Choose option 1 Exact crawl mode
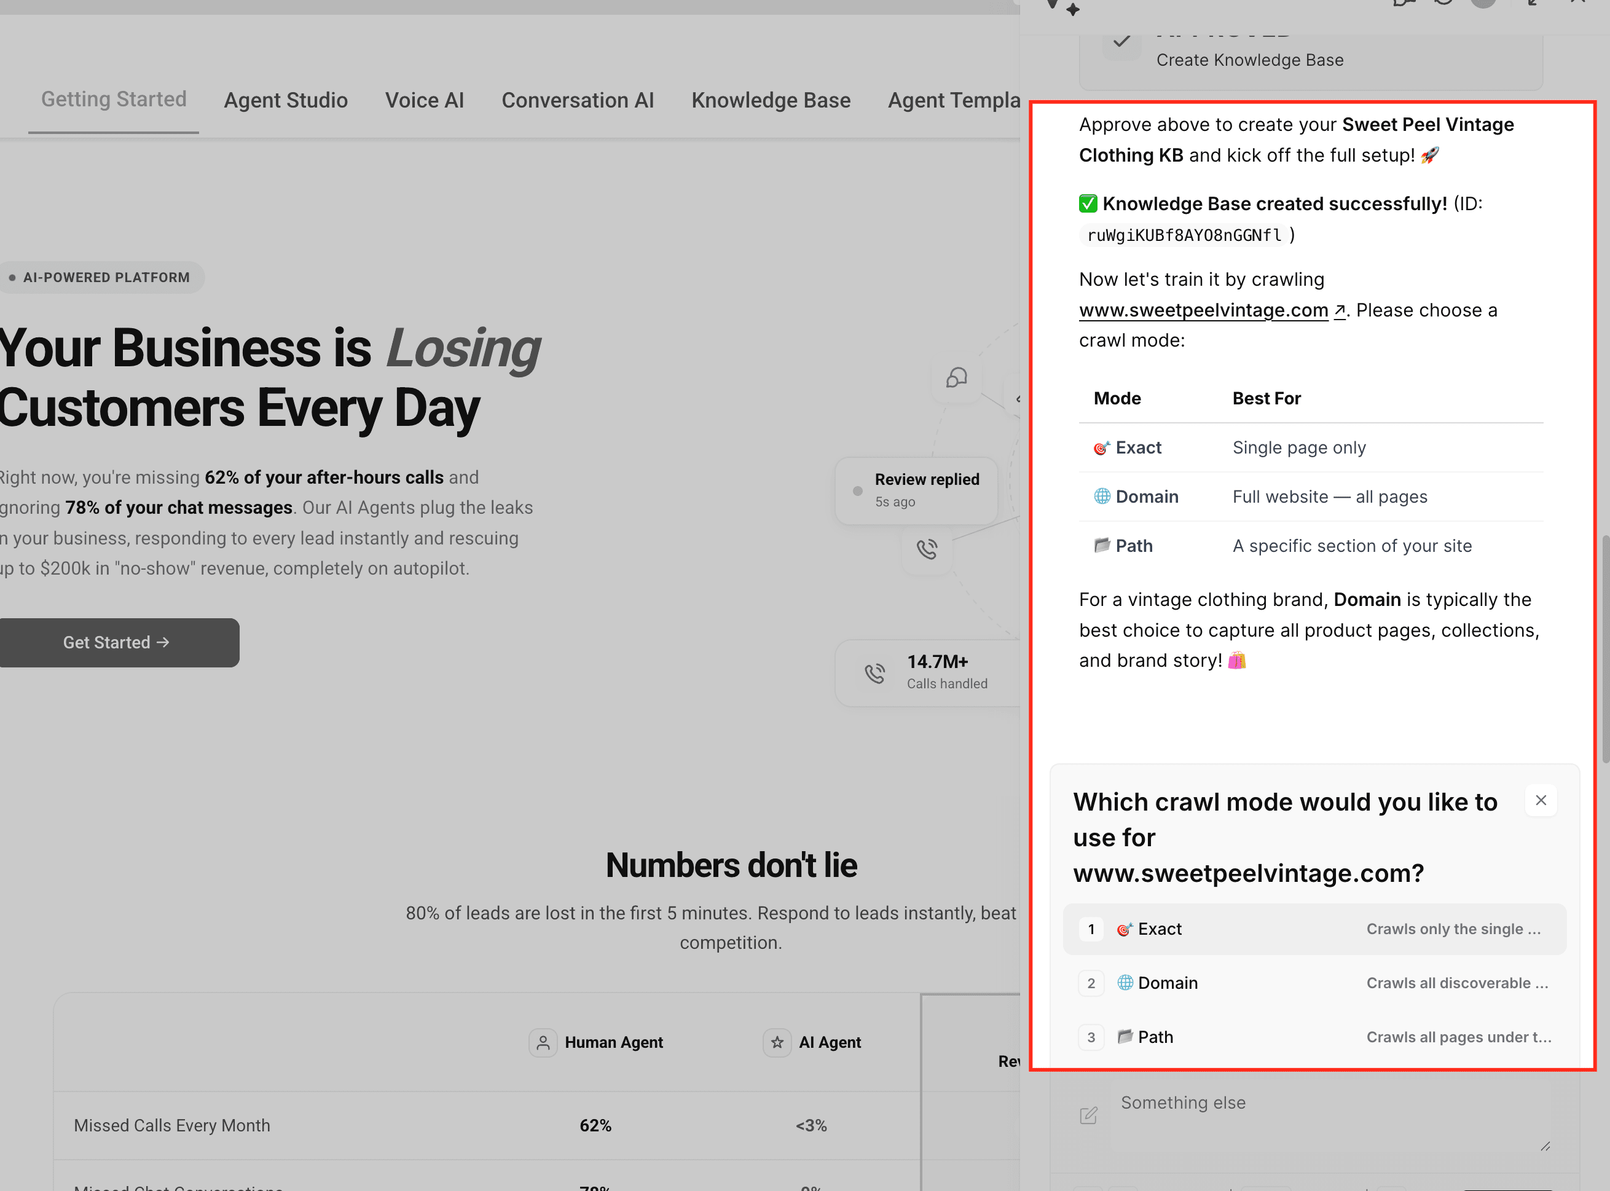The height and width of the screenshot is (1191, 1610). click(x=1314, y=929)
